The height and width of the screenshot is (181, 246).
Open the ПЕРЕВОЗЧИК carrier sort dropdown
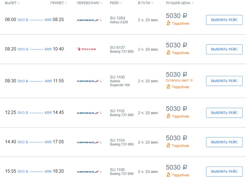[89, 3]
